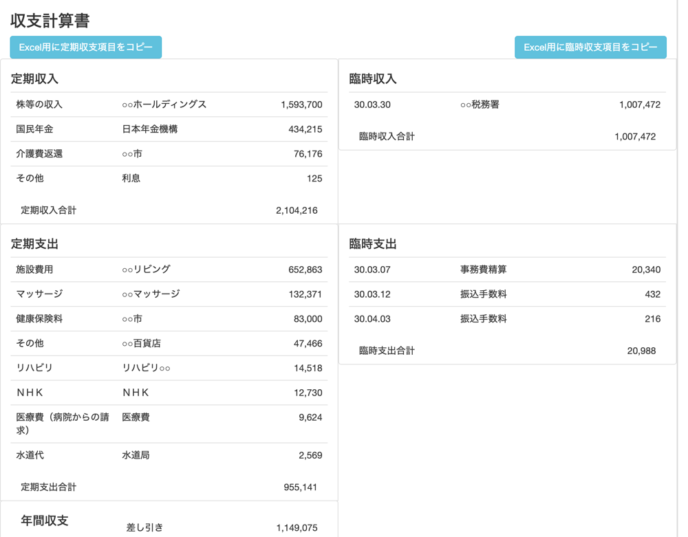Select the 水道局 payee cell

[136, 455]
